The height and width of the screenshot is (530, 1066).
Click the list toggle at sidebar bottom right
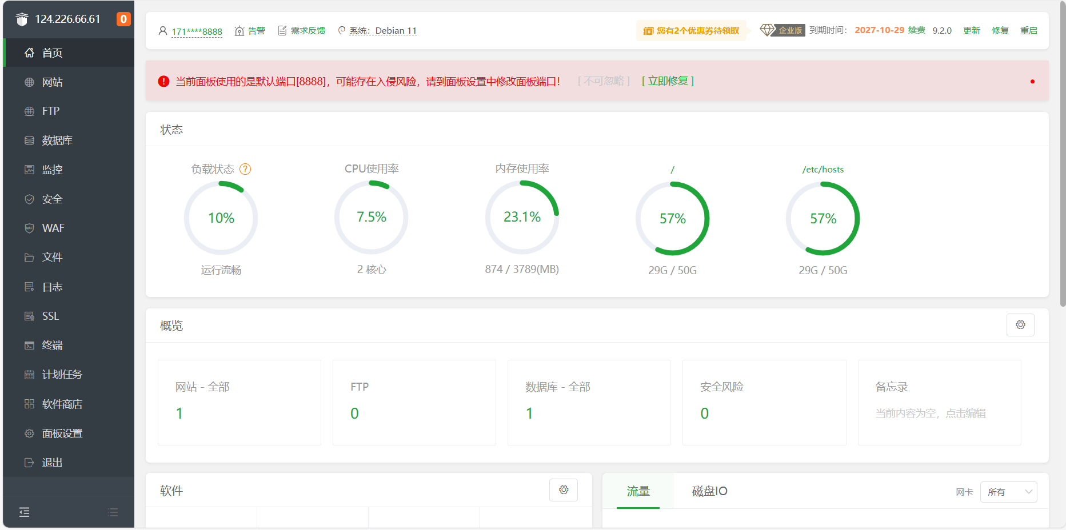tap(113, 512)
